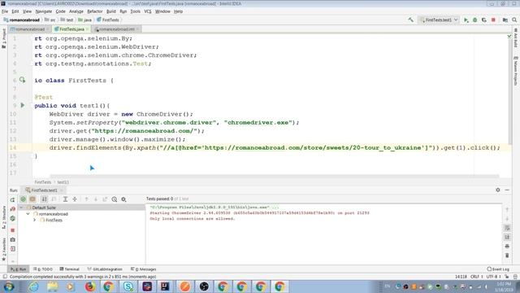Toggle auto-test icon in Run sidebar

tap(13, 218)
